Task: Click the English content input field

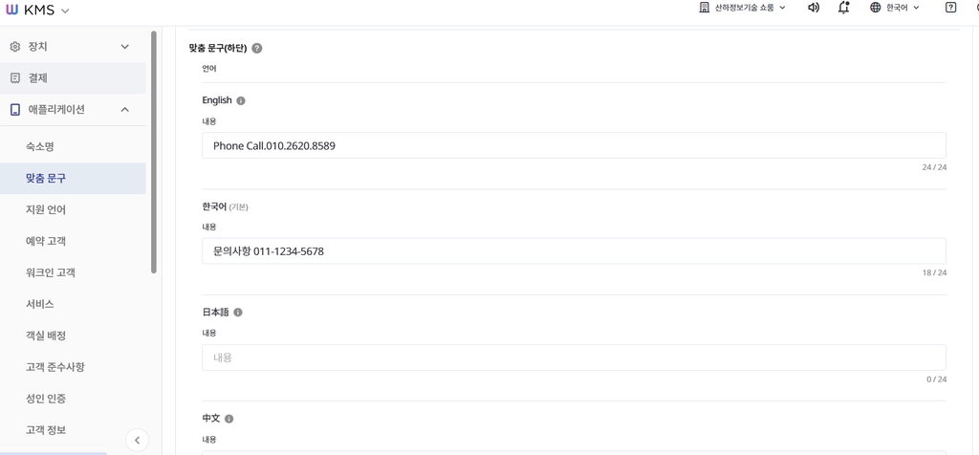Action: 574,145
